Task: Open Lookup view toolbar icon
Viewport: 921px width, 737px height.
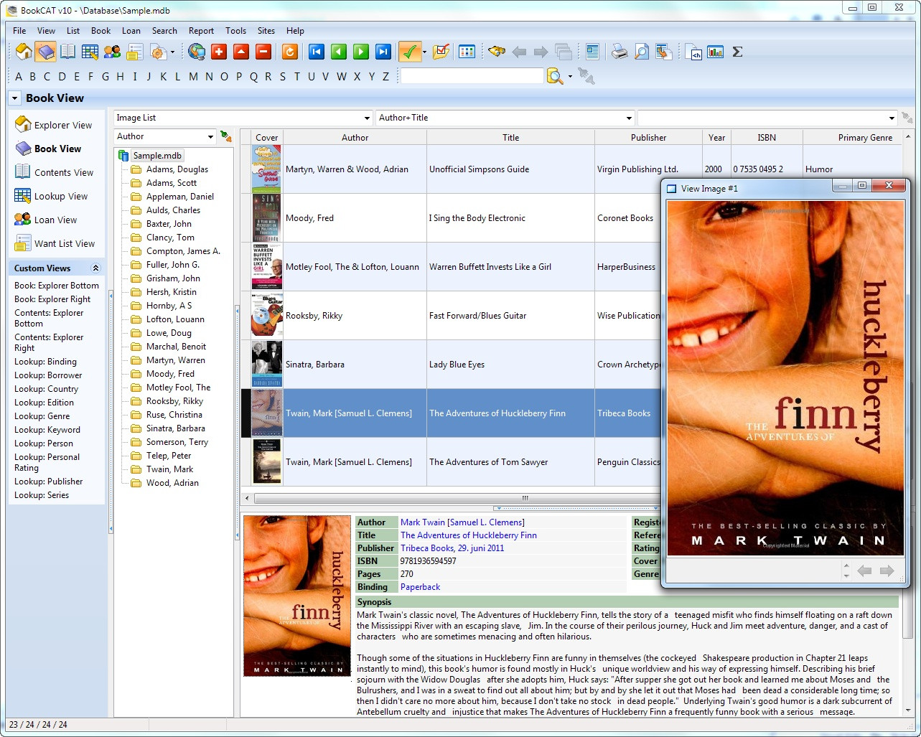Action: (x=90, y=52)
